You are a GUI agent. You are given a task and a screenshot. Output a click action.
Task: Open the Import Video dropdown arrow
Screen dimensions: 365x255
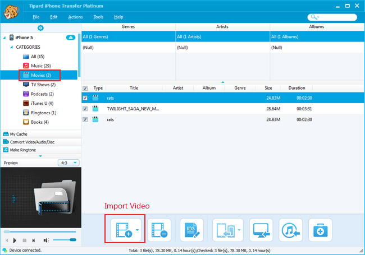tap(138, 230)
